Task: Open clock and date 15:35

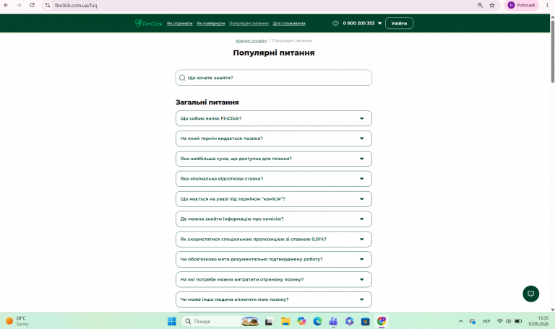Action: click(x=538, y=321)
